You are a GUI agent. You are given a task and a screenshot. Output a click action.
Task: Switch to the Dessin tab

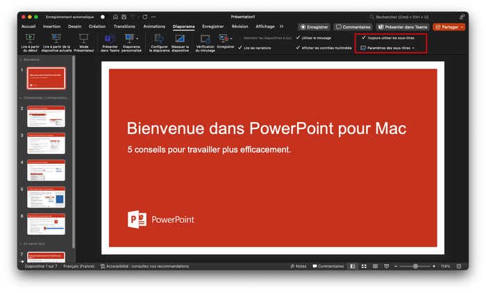pos(75,26)
